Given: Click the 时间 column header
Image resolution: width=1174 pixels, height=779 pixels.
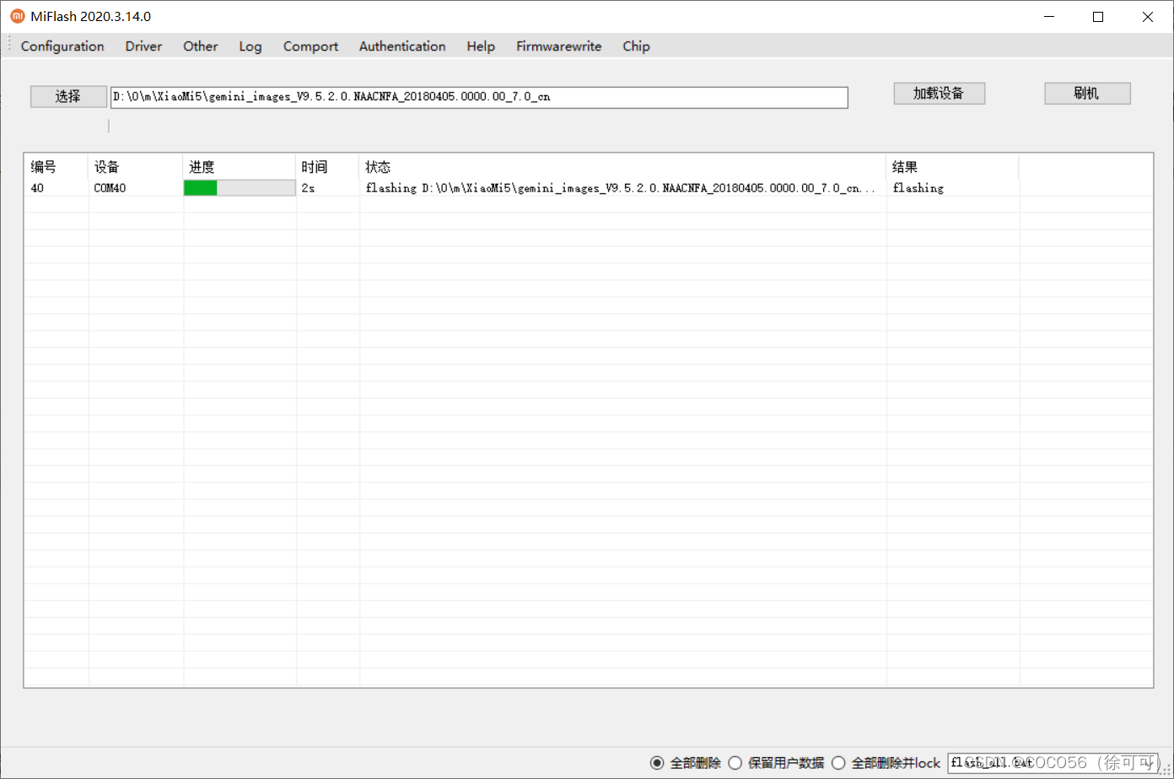Looking at the screenshot, I should coord(328,167).
